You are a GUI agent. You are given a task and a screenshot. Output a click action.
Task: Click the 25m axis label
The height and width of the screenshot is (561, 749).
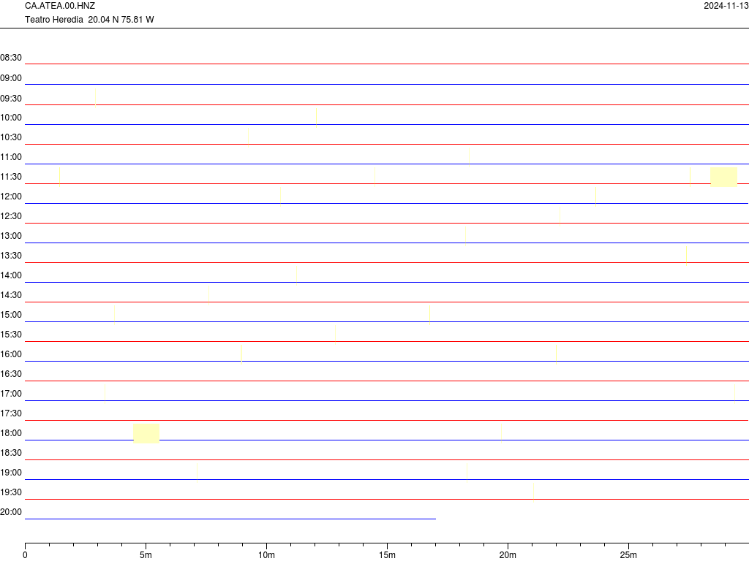[x=628, y=555]
